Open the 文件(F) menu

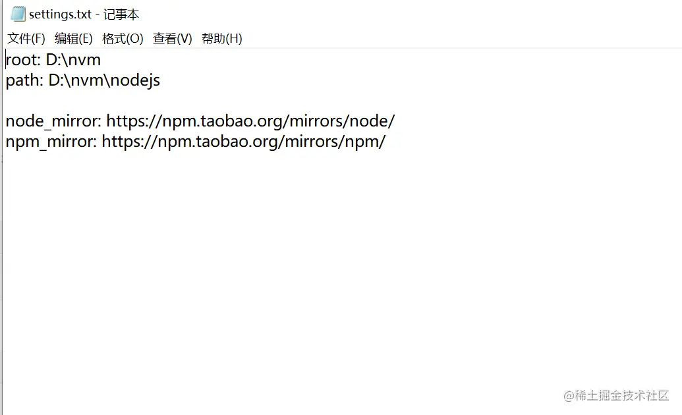pos(26,39)
